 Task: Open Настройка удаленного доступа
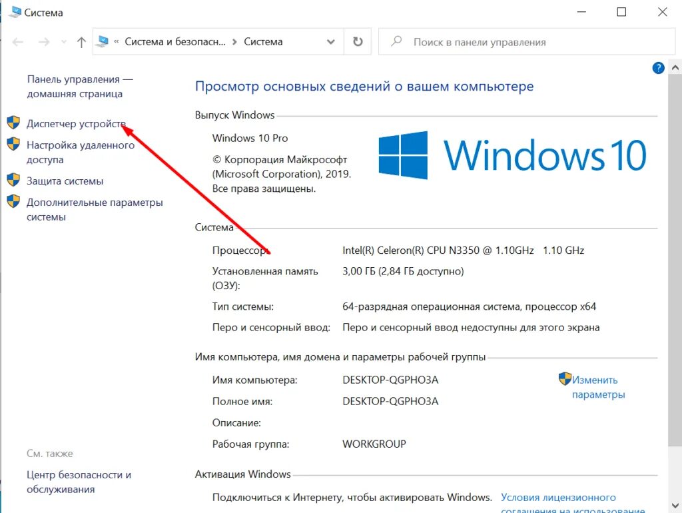[x=81, y=152]
